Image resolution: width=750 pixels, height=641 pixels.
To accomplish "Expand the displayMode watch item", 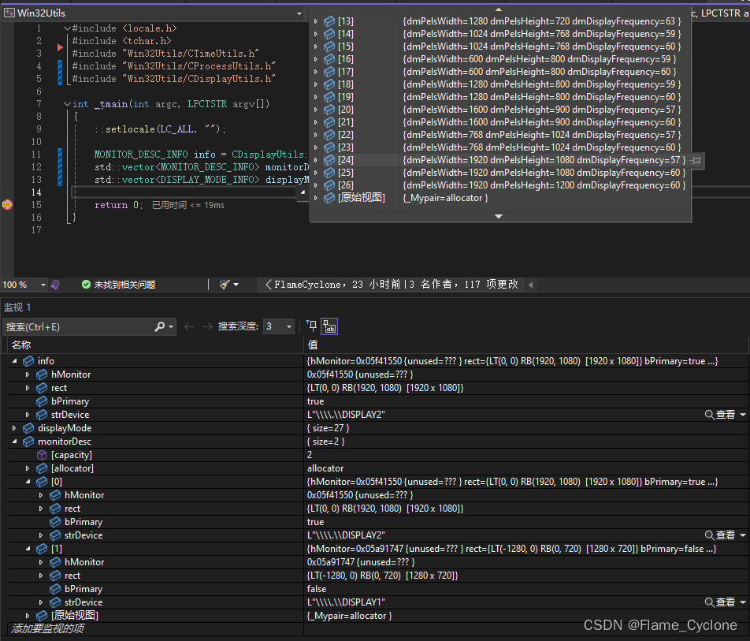I will [x=14, y=428].
